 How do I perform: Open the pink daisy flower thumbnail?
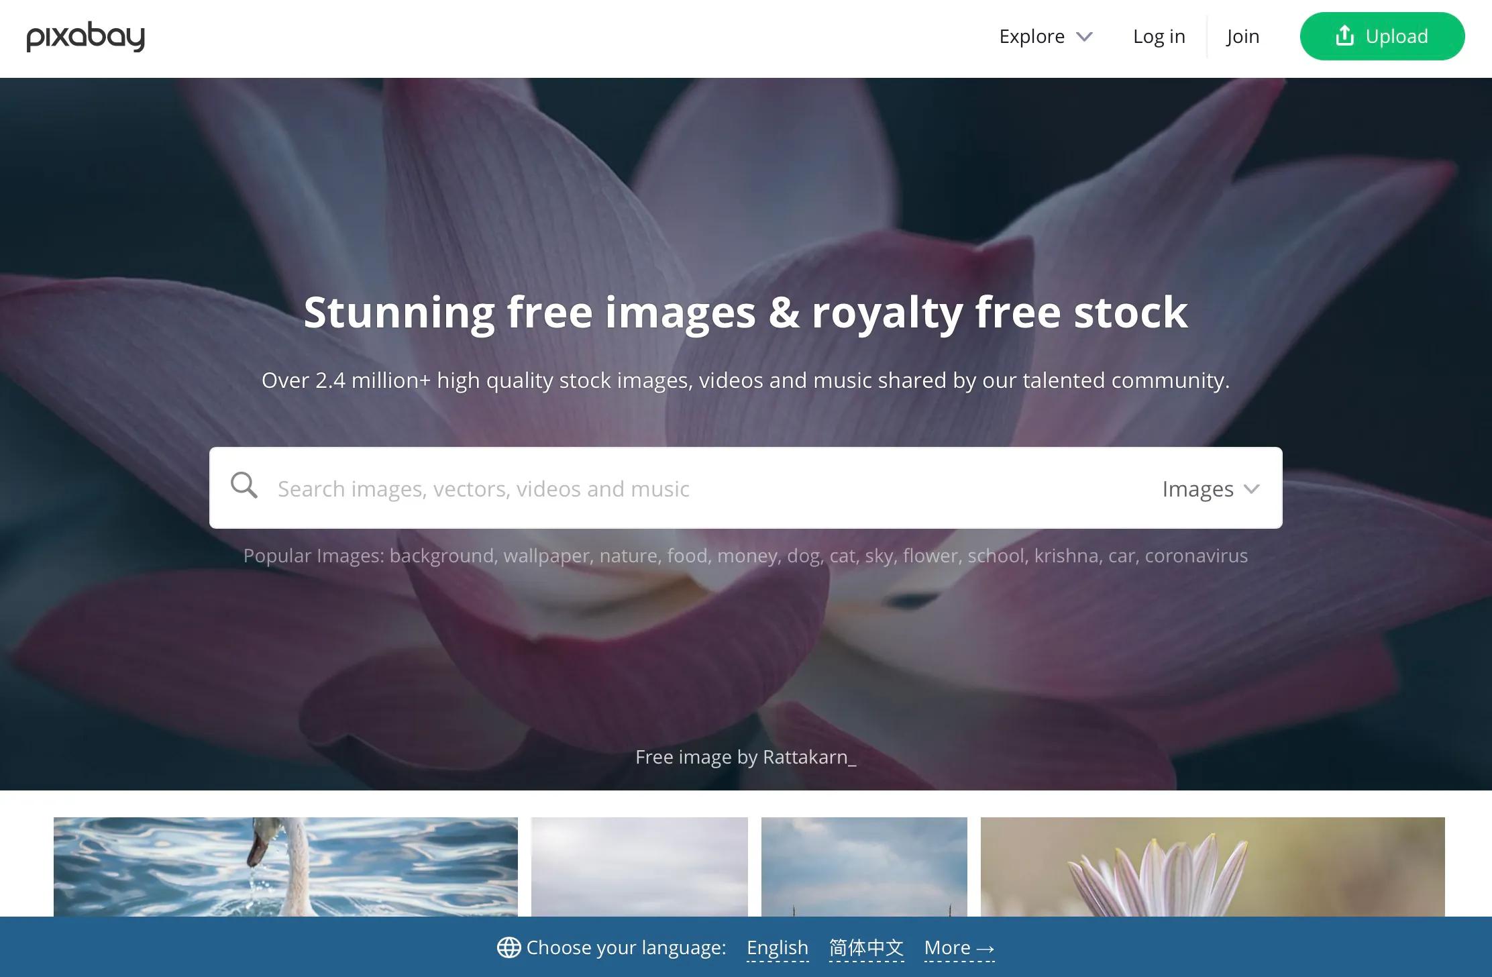coord(1212,866)
